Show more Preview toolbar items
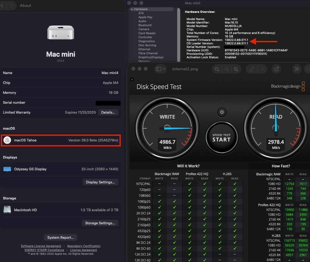The width and height of the screenshot is (310, 262). 297,69
